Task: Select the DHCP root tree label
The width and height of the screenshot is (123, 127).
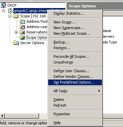Action: (12, 5)
